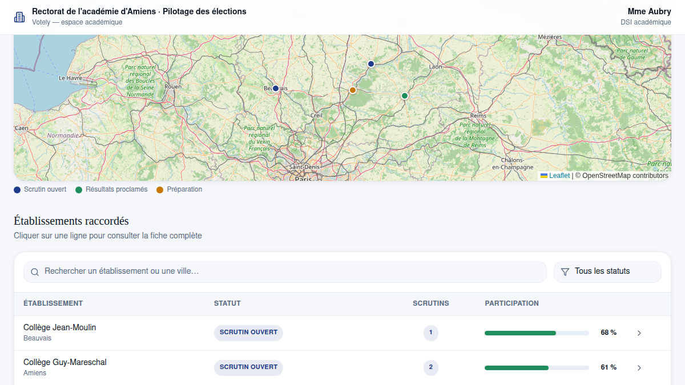
Task: Select the Collège Guy-Mareschal name
Action: tap(65, 362)
